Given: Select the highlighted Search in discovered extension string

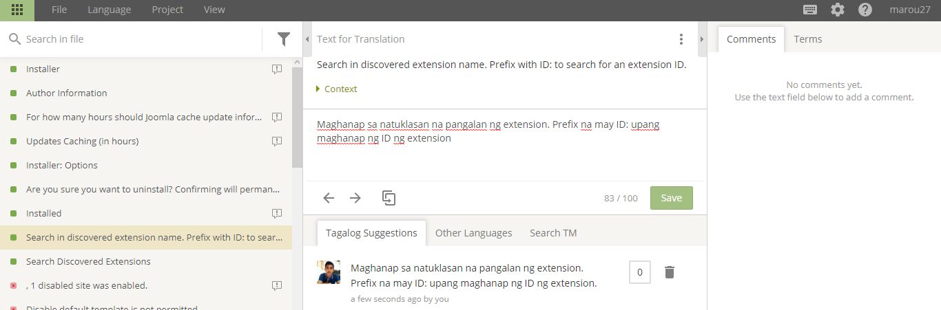Looking at the screenshot, I should pyautogui.click(x=146, y=237).
